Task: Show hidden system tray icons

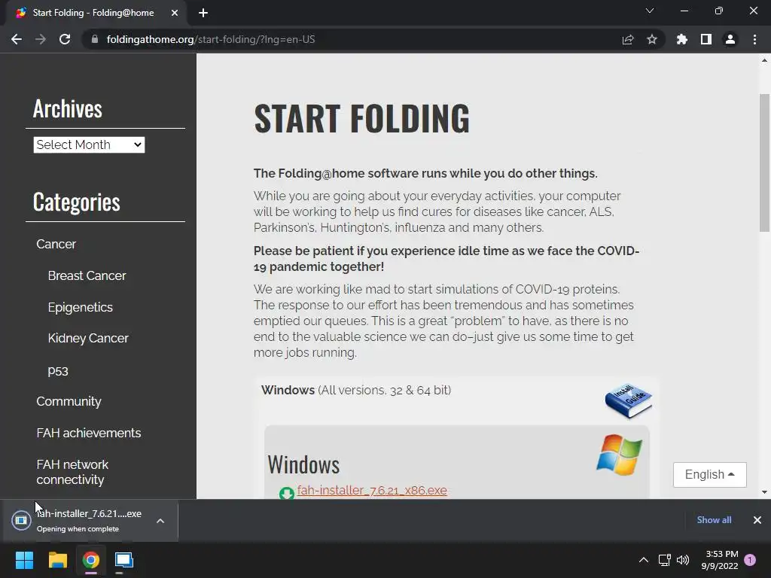Action: click(x=643, y=560)
